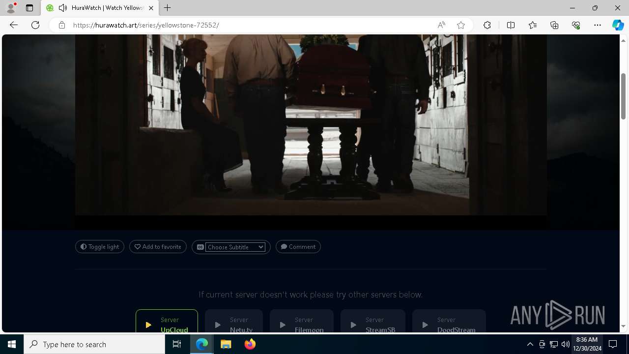
Task: Click the taskbar search box
Action: point(94,344)
